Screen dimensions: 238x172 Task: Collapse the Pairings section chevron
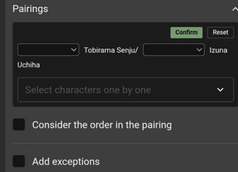tap(235, 9)
